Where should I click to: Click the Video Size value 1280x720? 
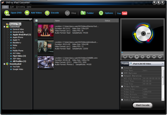click(152, 92)
